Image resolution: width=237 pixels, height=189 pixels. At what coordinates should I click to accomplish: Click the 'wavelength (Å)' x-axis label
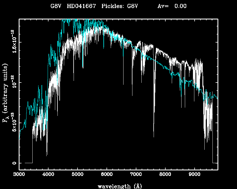[x=118, y=186]
